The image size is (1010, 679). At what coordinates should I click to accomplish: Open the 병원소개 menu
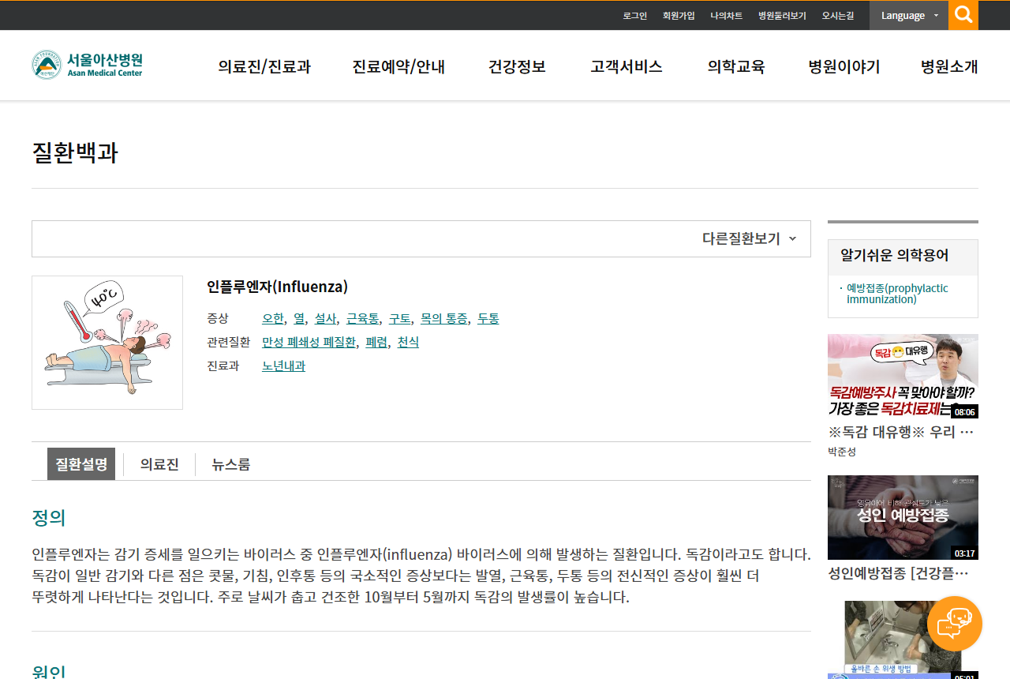point(949,66)
